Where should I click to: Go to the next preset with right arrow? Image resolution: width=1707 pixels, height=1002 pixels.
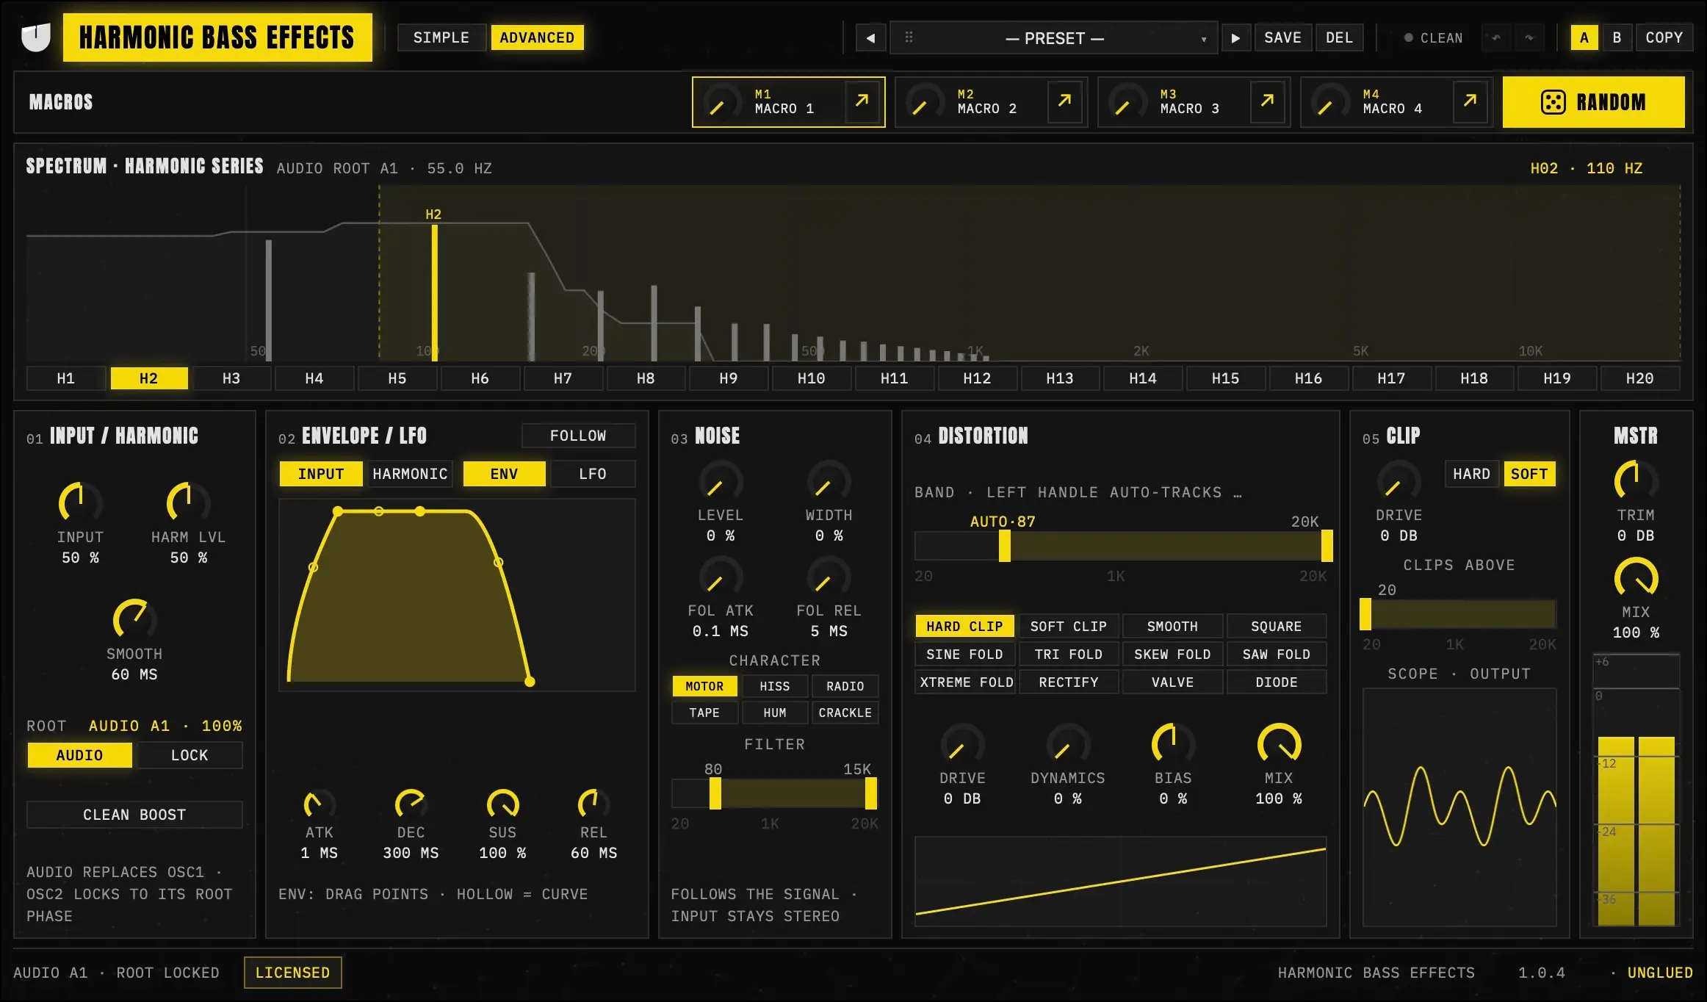(x=1235, y=37)
